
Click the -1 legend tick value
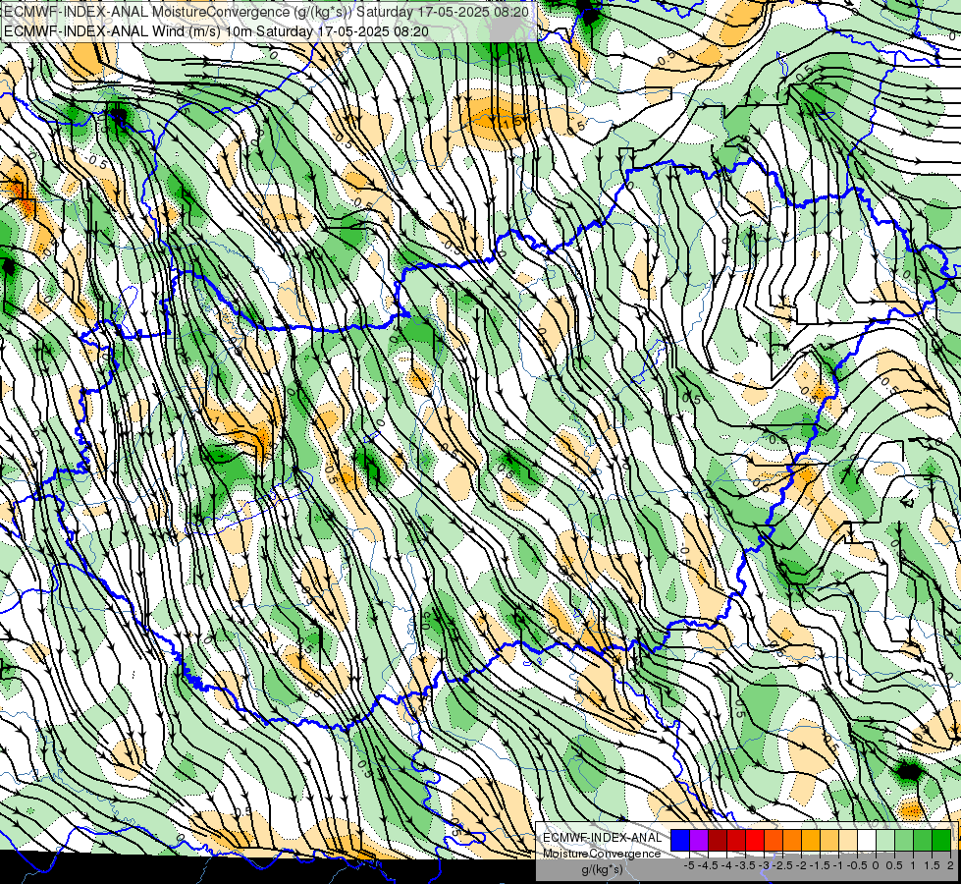click(x=838, y=865)
